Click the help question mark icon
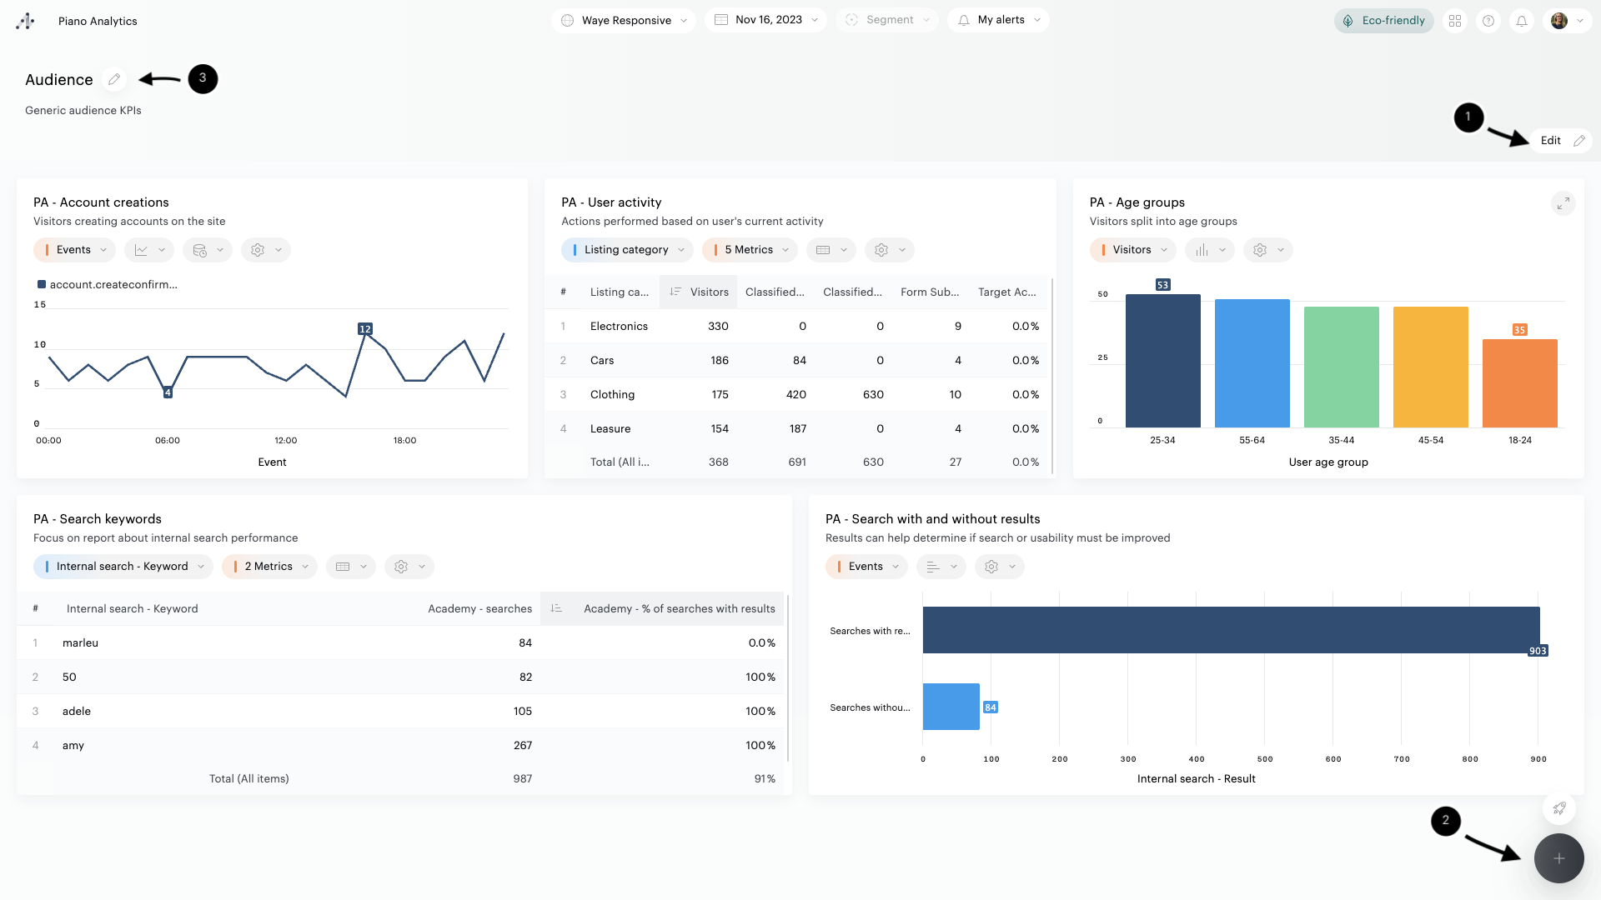The height and width of the screenshot is (900, 1601). pyautogui.click(x=1488, y=21)
